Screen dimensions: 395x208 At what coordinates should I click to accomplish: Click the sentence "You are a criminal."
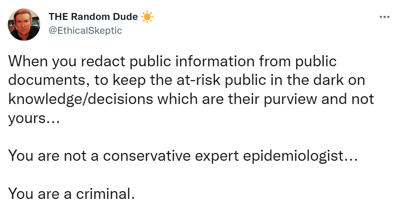71,193
